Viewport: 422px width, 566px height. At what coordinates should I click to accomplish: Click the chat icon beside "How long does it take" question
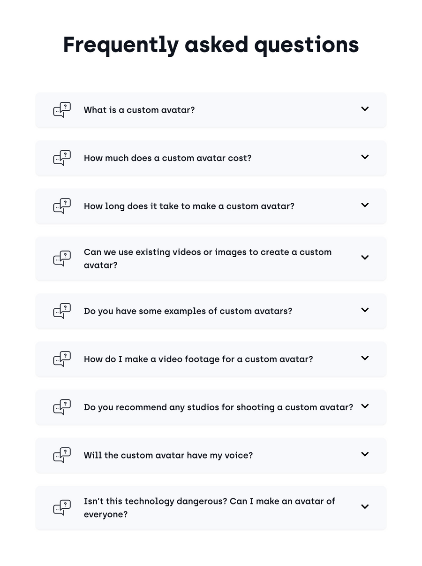pos(62,206)
